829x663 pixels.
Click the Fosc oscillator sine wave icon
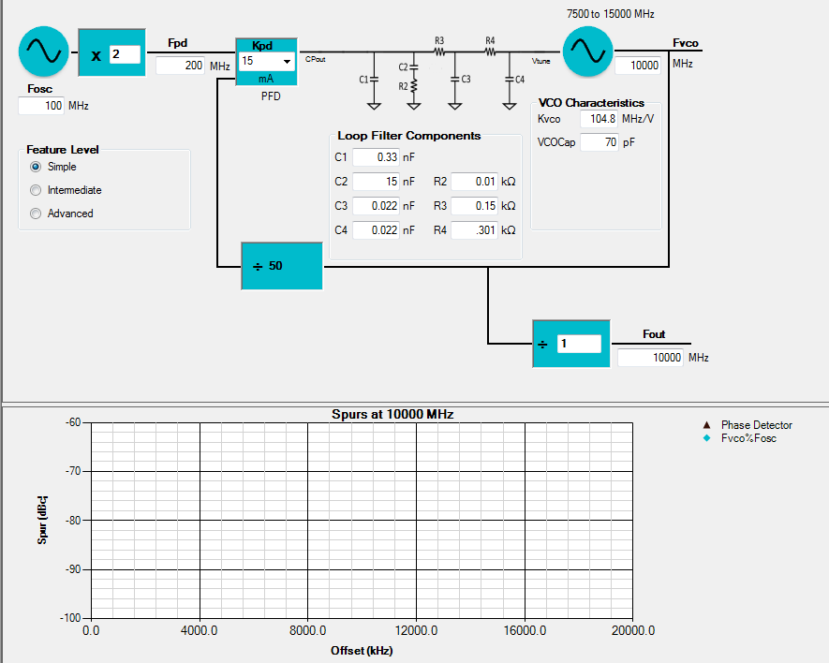coord(44,52)
